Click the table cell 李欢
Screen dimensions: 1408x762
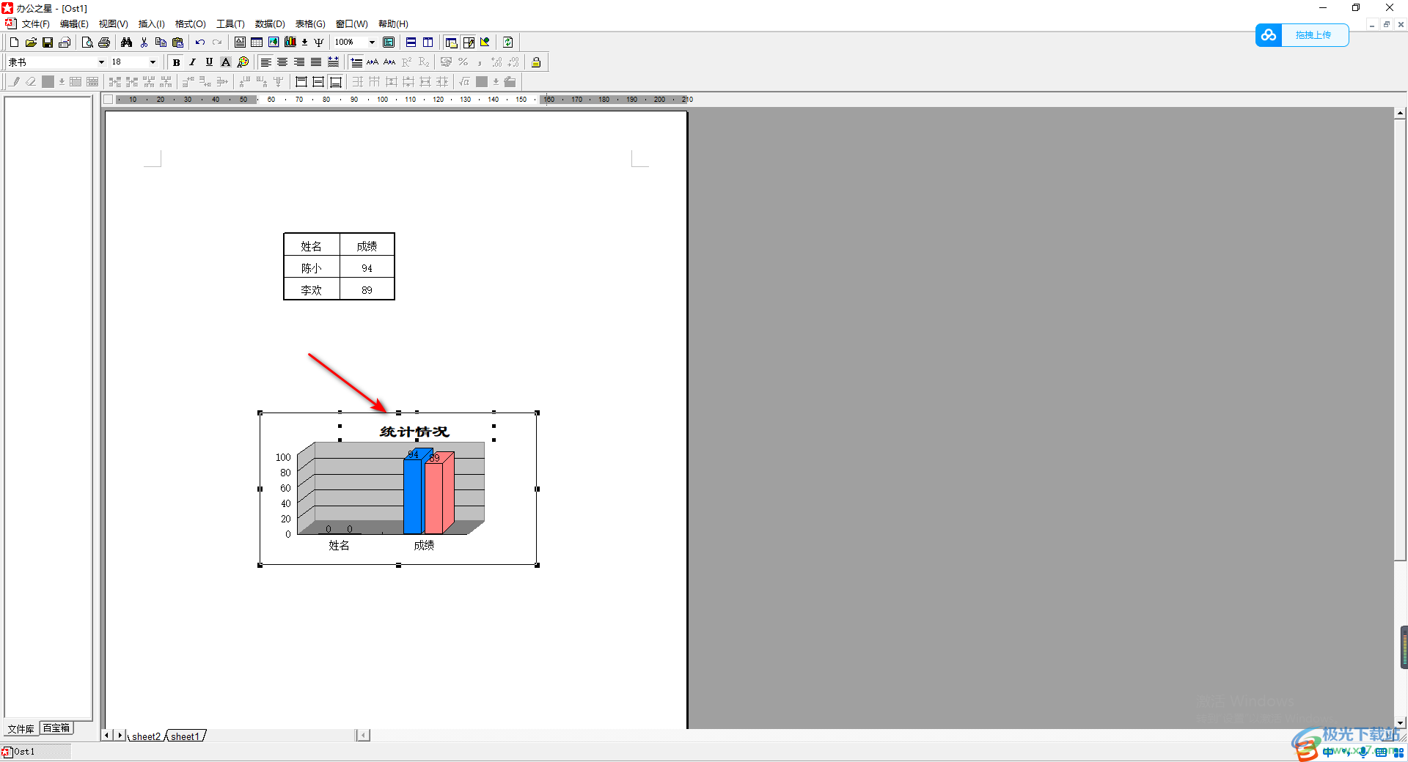click(x=312, y=290)
